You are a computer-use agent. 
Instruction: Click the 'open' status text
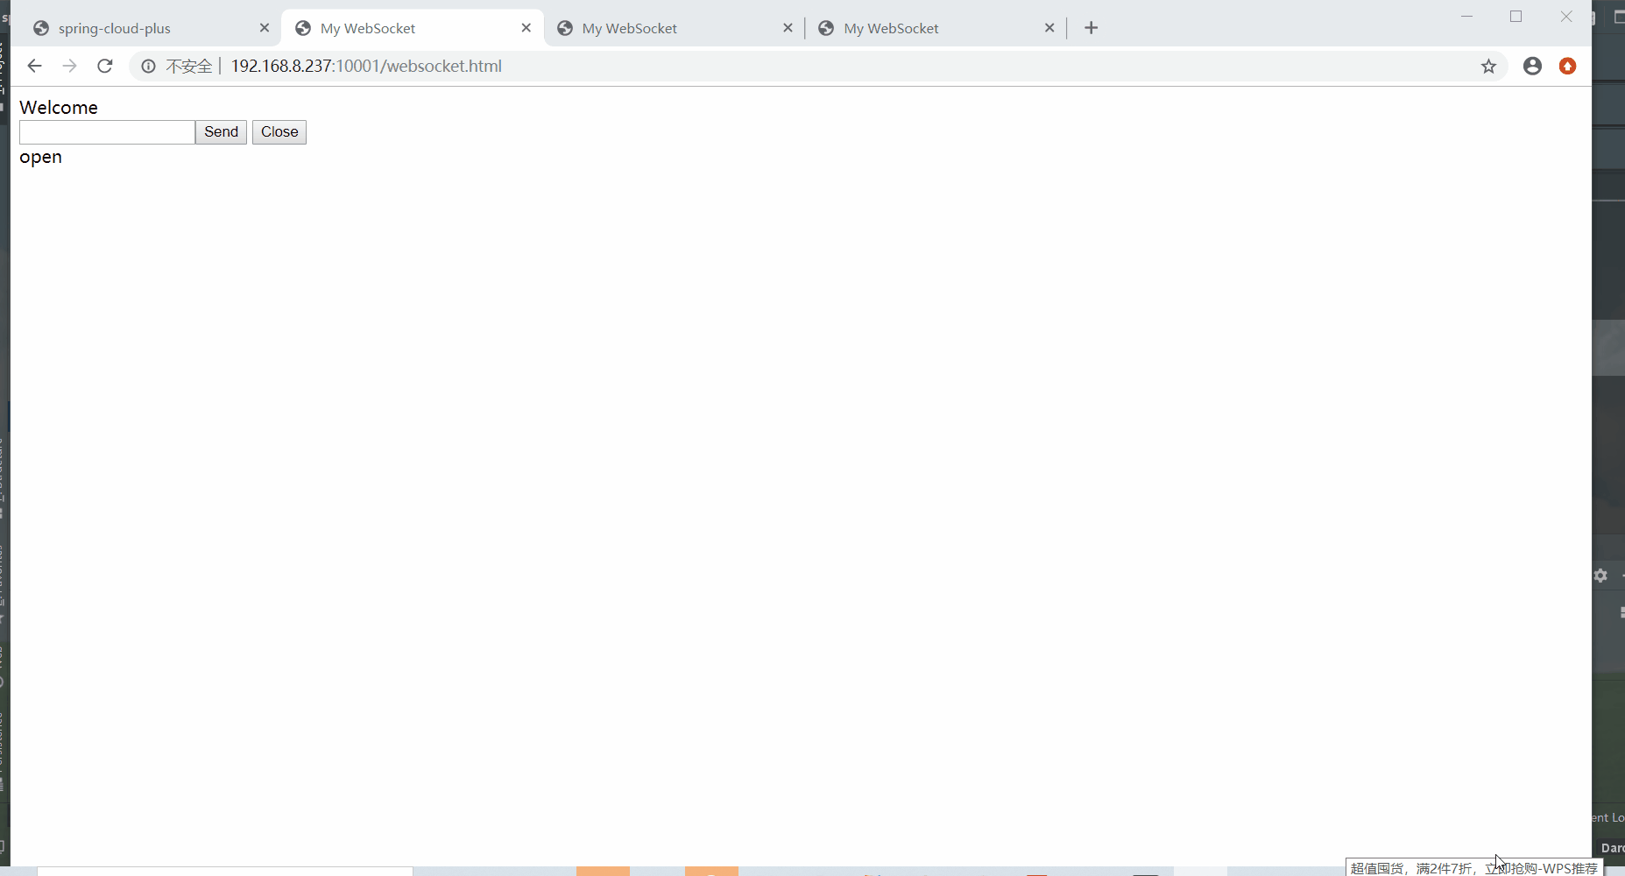pyautogui.click(x=40, y=158)
